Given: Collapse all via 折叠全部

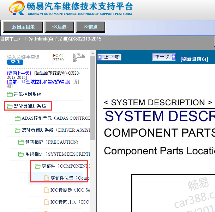Looking at the screenshot, I should pyautogui.click(x=79, y=58).
